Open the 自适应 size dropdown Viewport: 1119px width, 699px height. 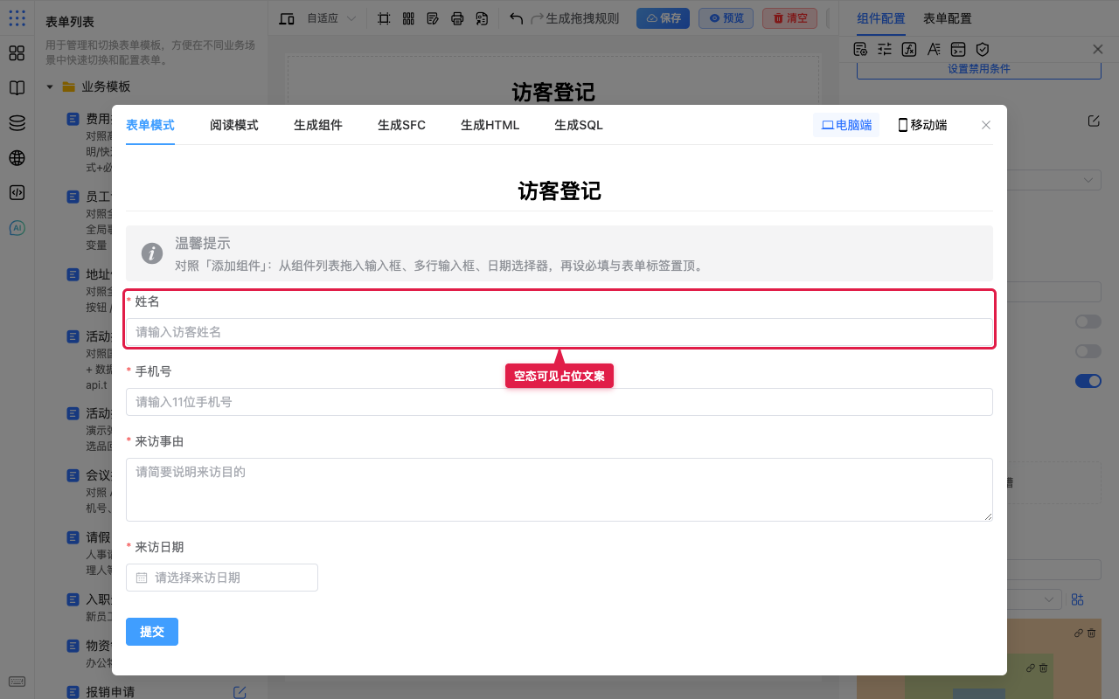pyautogui.click(x=330, y=18)
